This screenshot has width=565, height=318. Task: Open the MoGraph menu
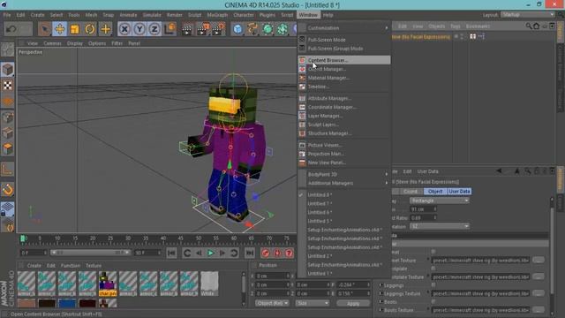pyautogui.click(x=217, y=15)
